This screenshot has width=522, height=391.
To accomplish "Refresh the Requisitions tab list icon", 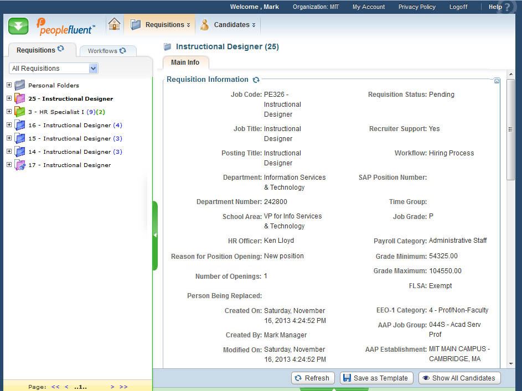I will coord(61,49).
